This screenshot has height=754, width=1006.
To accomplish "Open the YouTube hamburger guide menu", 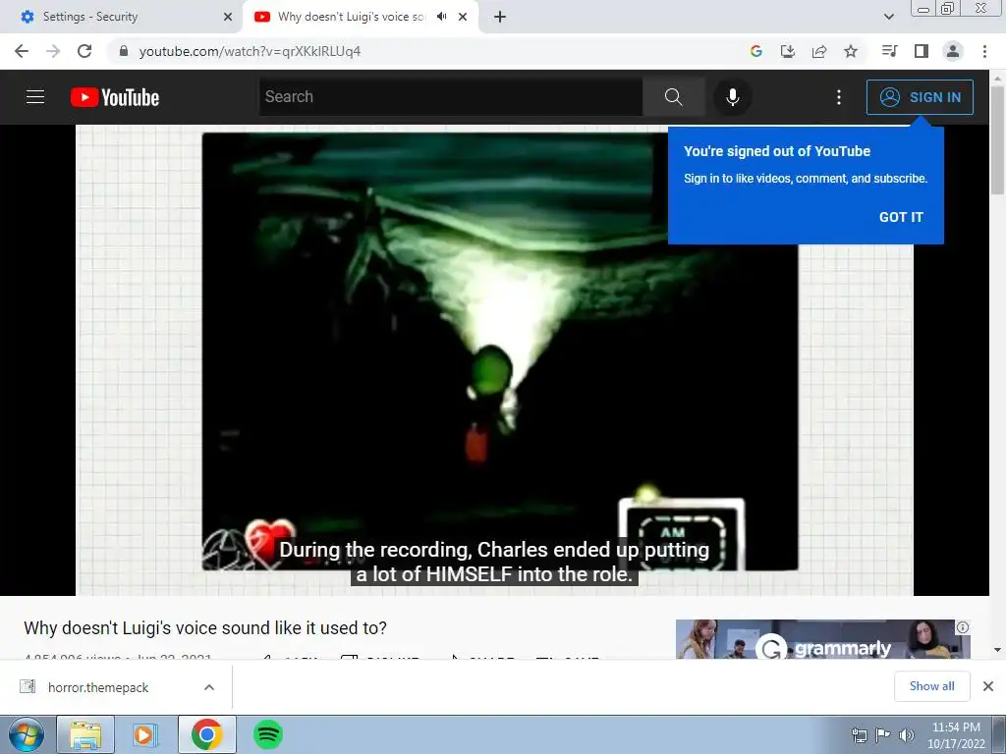I will point(35,97).
